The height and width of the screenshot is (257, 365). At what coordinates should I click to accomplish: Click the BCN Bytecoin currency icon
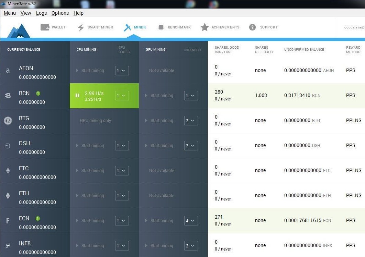pos(8,95)
